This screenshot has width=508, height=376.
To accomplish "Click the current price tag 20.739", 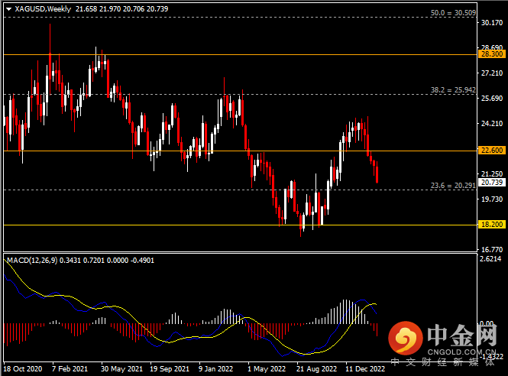I will point(490,183).
